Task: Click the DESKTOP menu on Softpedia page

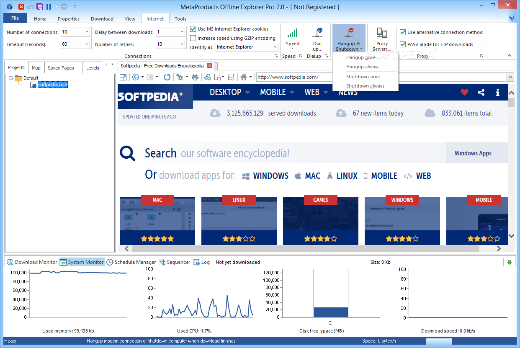Action: 229,92
